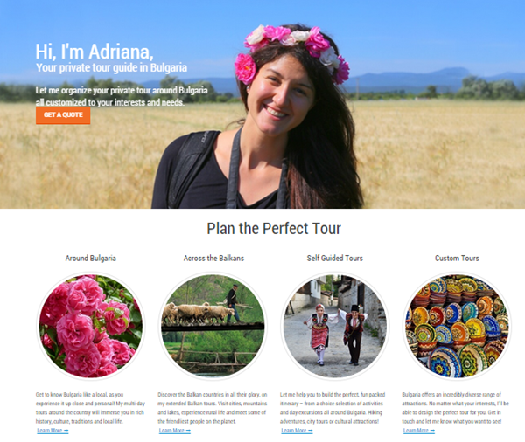525x442 pixels.
Task: Click the orange GET A QUOTE button
Action: 63,115
